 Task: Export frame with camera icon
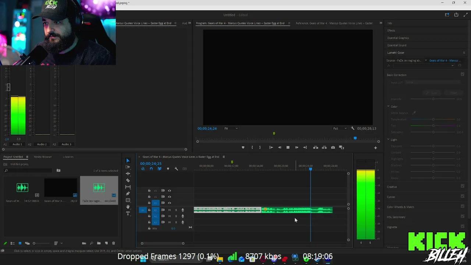click(x=333, y=148)
